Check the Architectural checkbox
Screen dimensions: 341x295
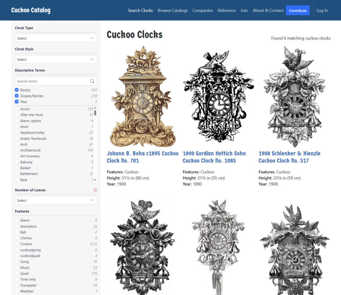17,150
